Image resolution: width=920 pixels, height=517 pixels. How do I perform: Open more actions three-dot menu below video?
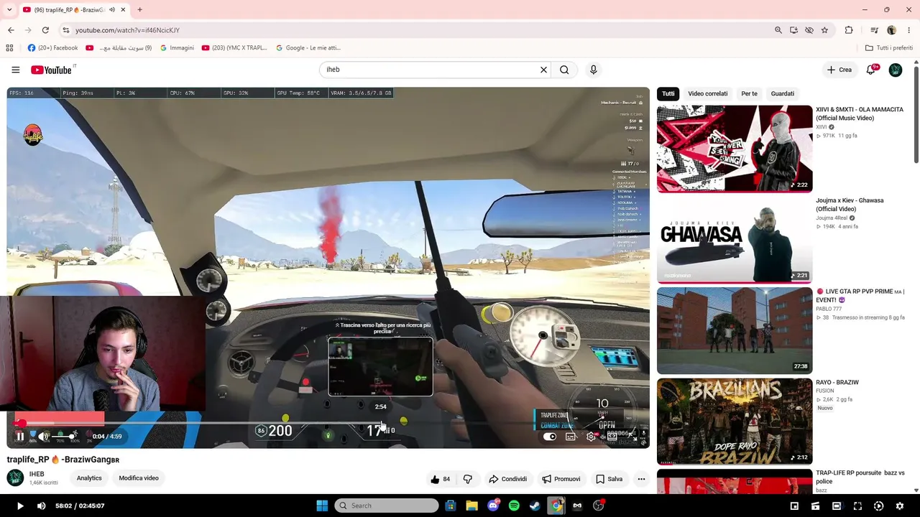(x=641, y=479)
